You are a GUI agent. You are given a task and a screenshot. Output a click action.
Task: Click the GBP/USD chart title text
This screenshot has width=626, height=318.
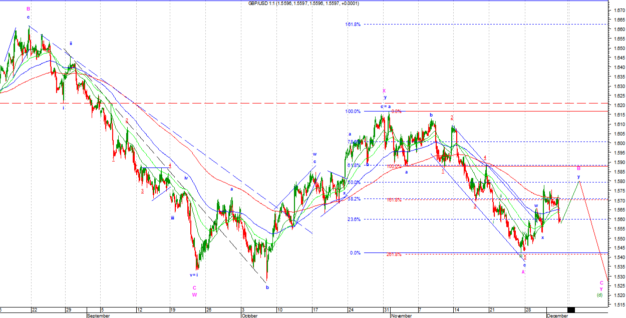click(303, 3)
